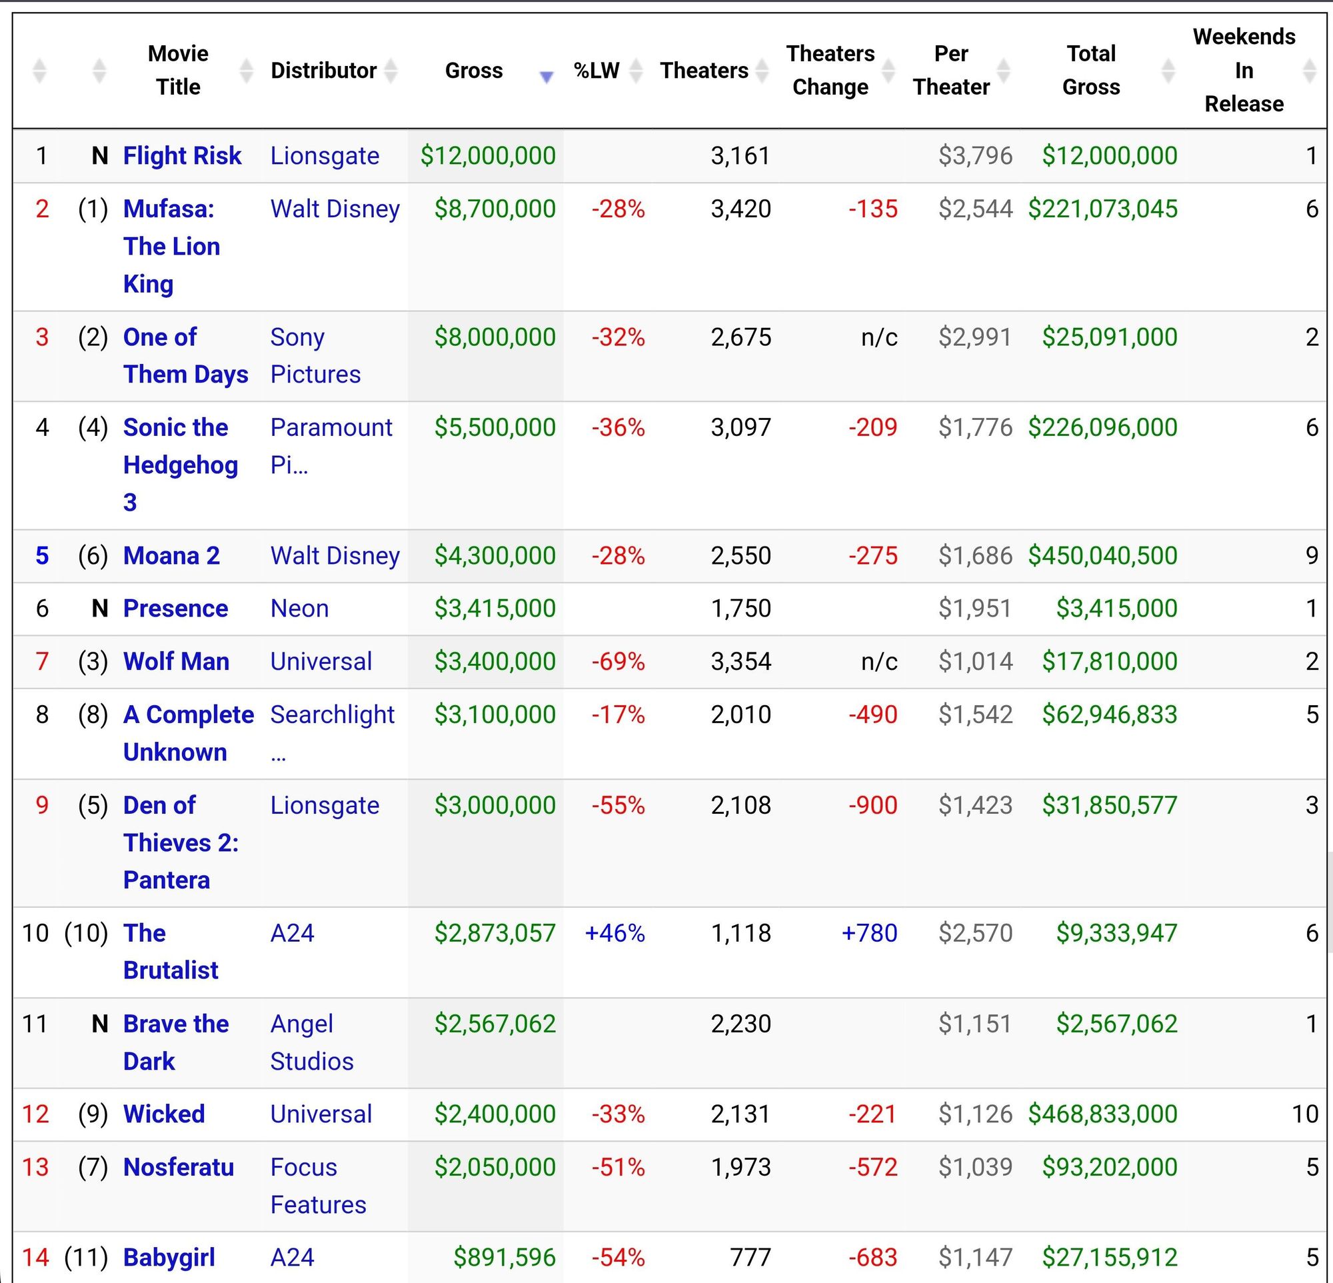
Task: Click the Gross column header
Action: click(473, 71)
